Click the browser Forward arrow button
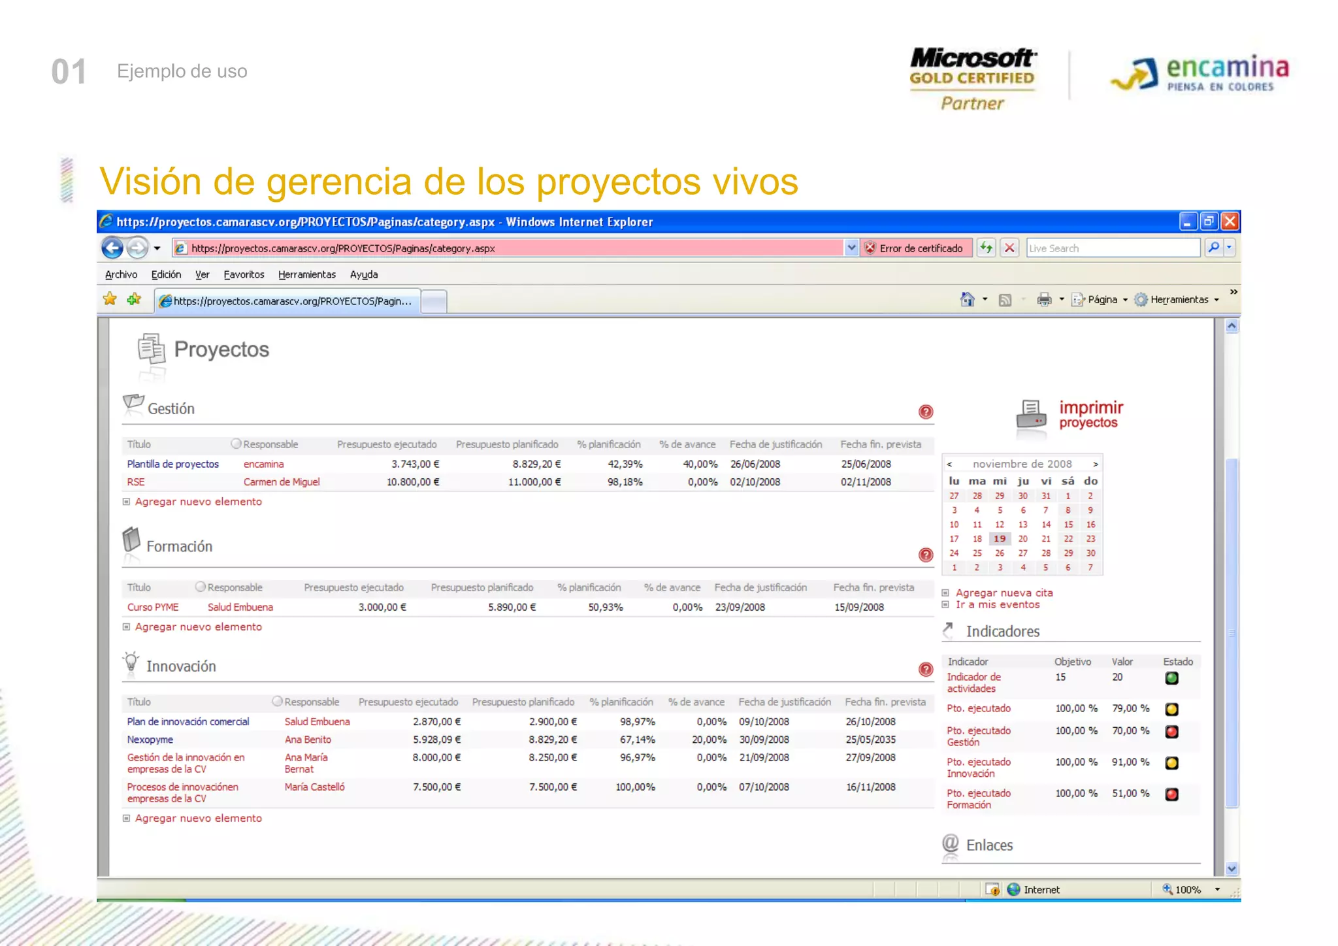The height and width of the screenshot is (946, 1338). click(137, 248)
